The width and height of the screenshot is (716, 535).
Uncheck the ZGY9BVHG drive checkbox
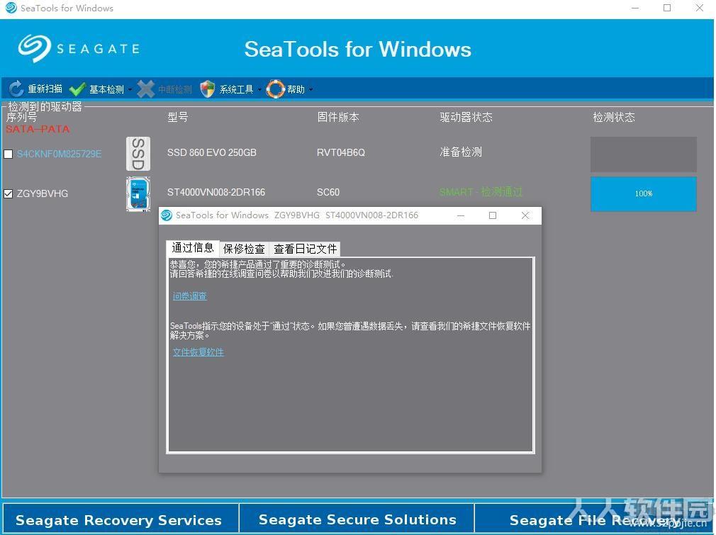click(x=9, y=193)
